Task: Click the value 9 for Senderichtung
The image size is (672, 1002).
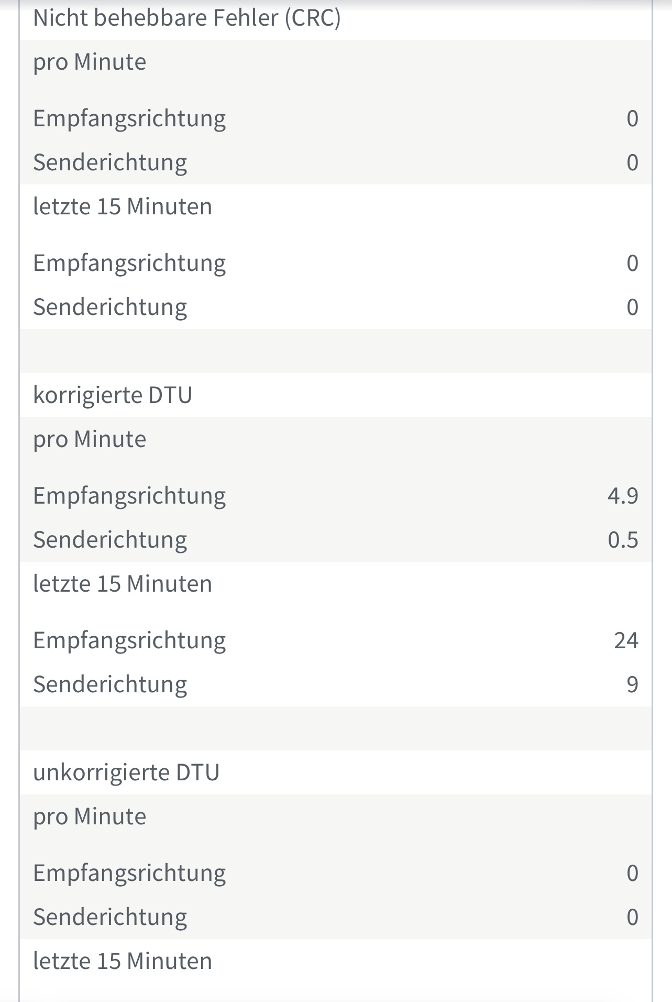Action: [632, 684]
